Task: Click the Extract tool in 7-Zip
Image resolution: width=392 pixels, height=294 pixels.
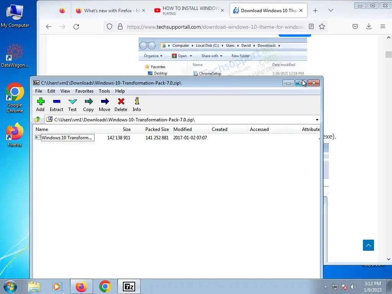Action: tap(57, 105)
